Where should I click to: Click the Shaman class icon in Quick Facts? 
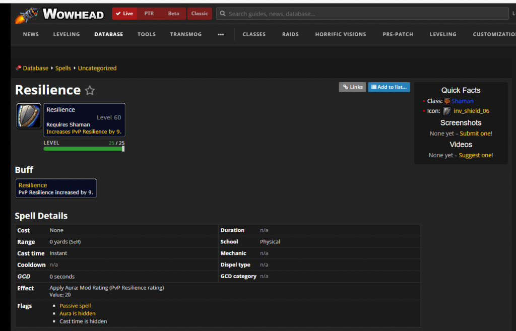tap(447, 101)
